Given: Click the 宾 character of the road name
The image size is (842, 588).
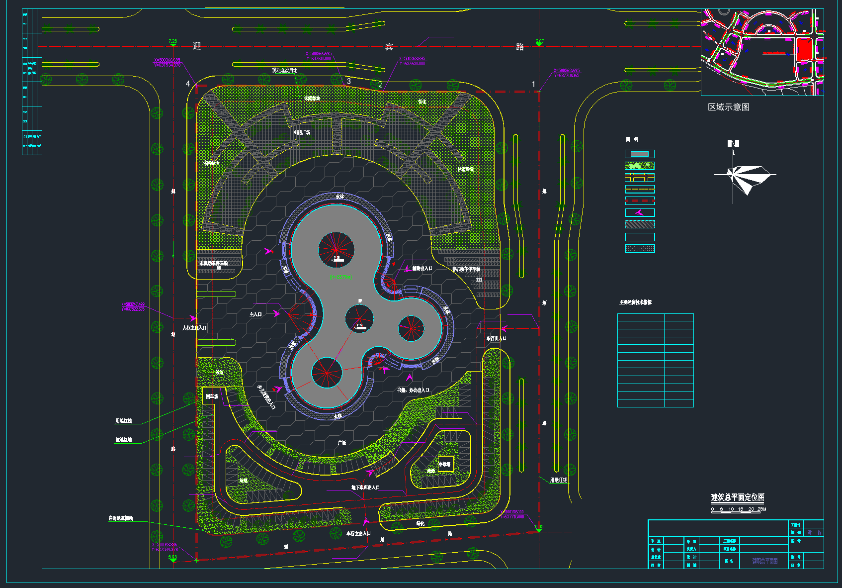Looking at the screenshot, I should point(389,46).
